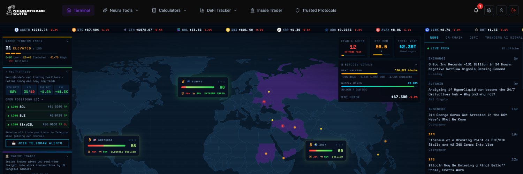Open the notifications bell
This screenshot has height=174, width=523.
(476, 10)
